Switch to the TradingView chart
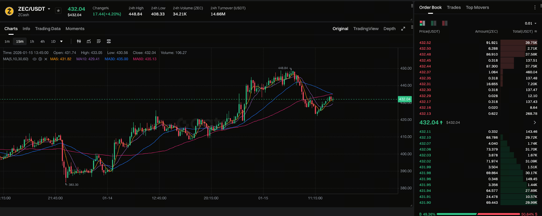 click(366, 29)
